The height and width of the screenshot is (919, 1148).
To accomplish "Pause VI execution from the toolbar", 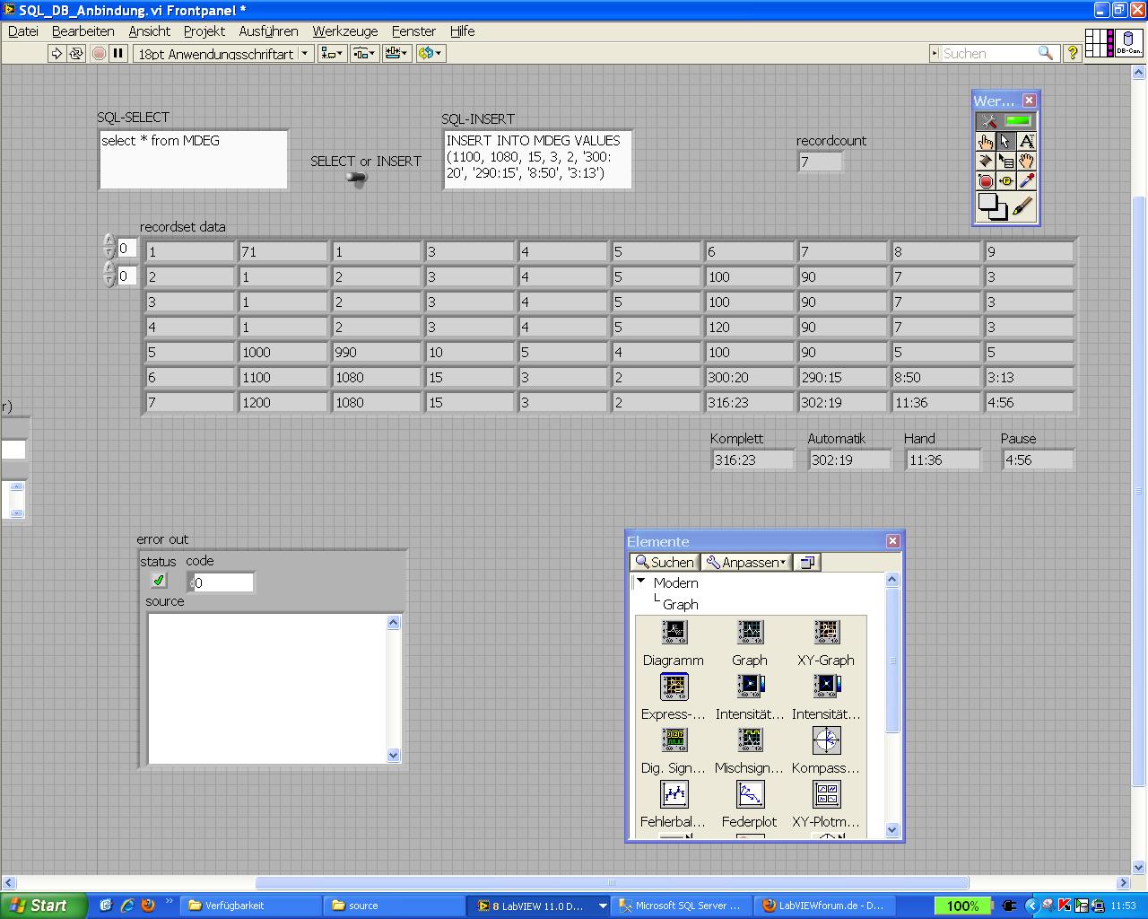I will point(118,54).
